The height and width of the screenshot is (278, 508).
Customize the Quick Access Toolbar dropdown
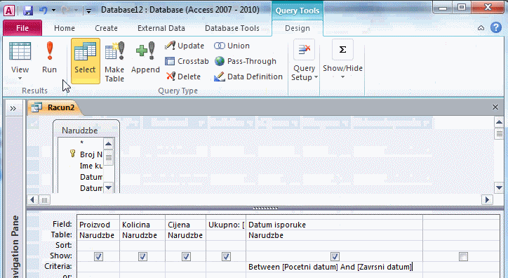88,11
